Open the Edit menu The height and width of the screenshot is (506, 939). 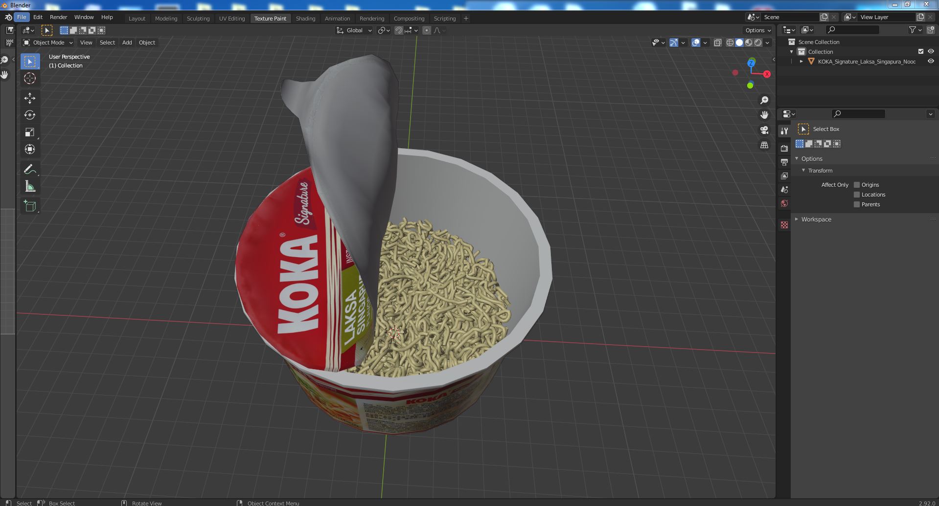tap(38, 17)
